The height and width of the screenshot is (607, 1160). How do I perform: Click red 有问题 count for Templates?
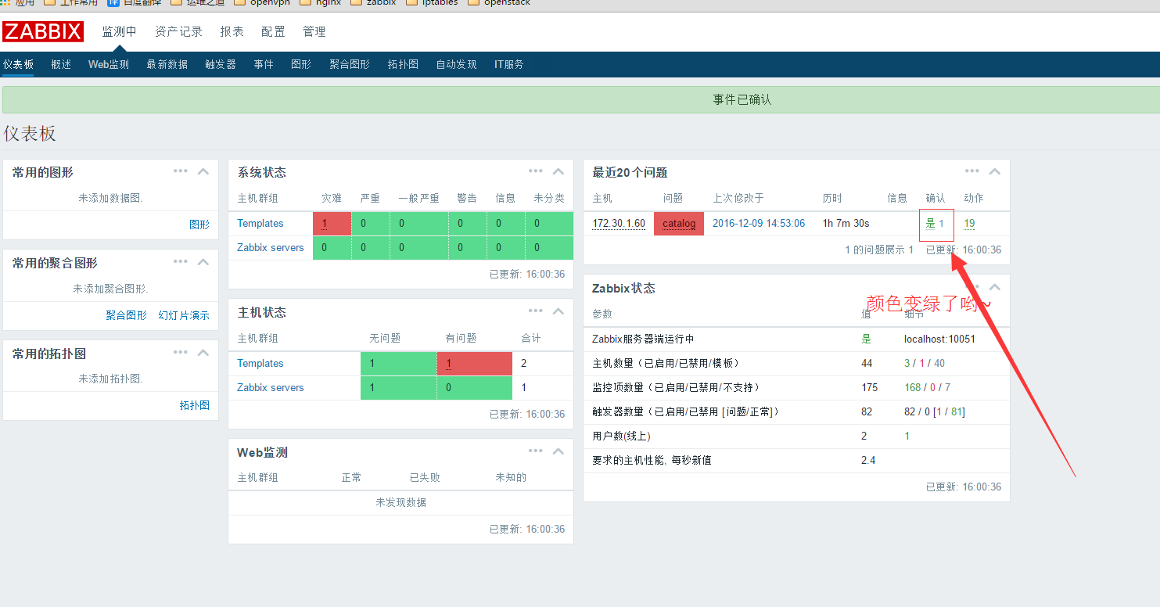click(475, 364)
